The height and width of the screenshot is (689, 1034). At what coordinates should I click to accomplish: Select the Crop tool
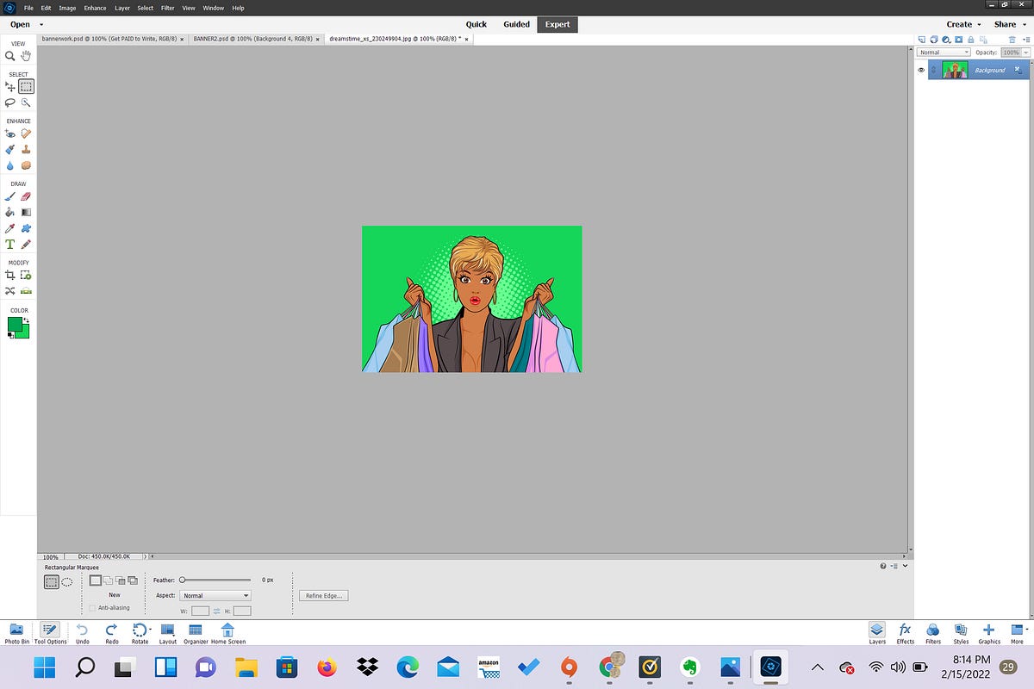pyautogui.click(x=9, y=276)
